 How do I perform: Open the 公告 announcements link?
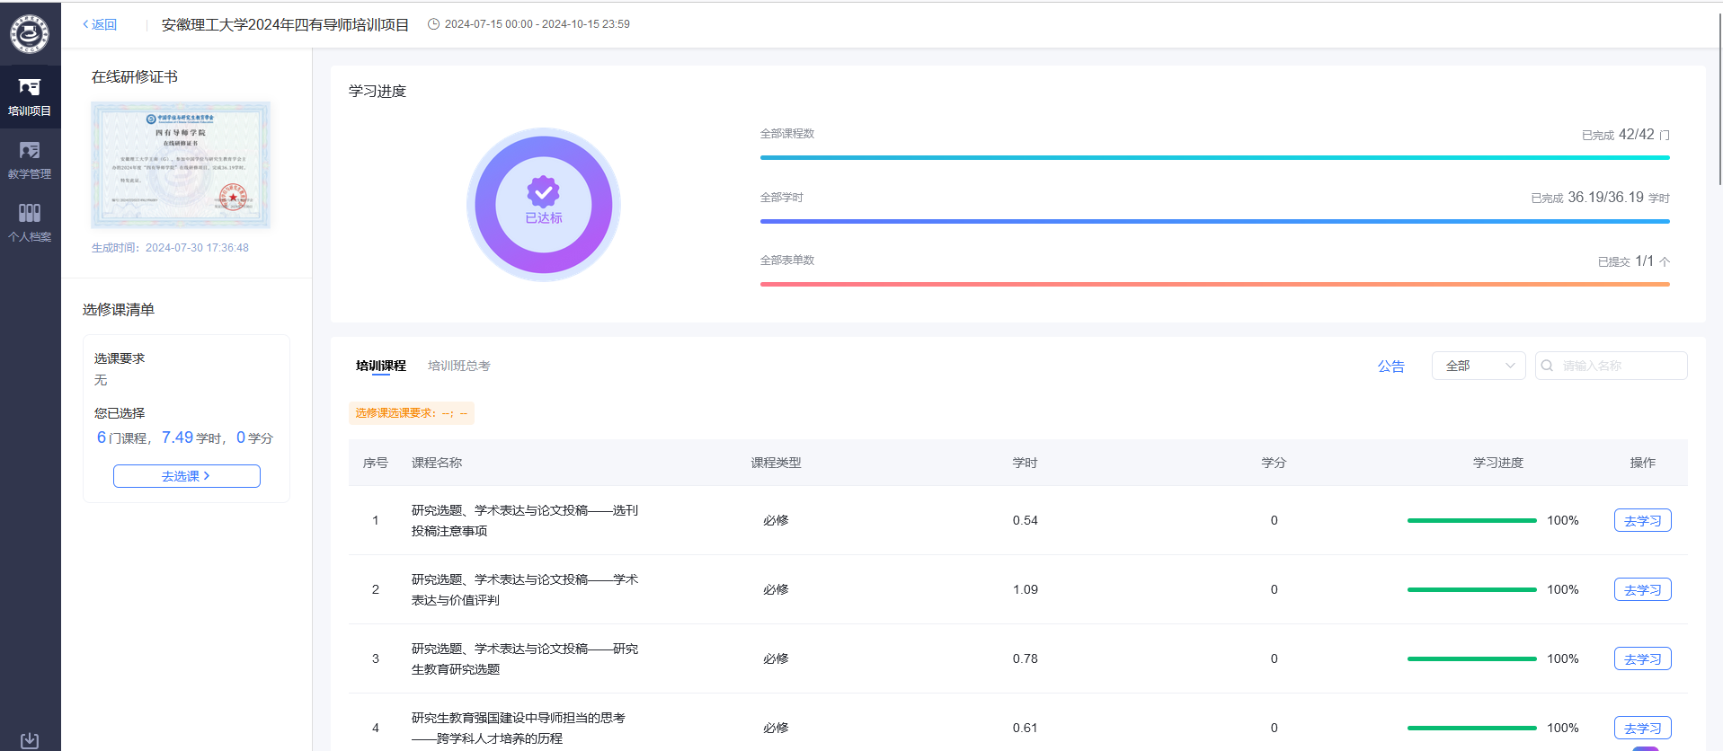point(1390,367)
